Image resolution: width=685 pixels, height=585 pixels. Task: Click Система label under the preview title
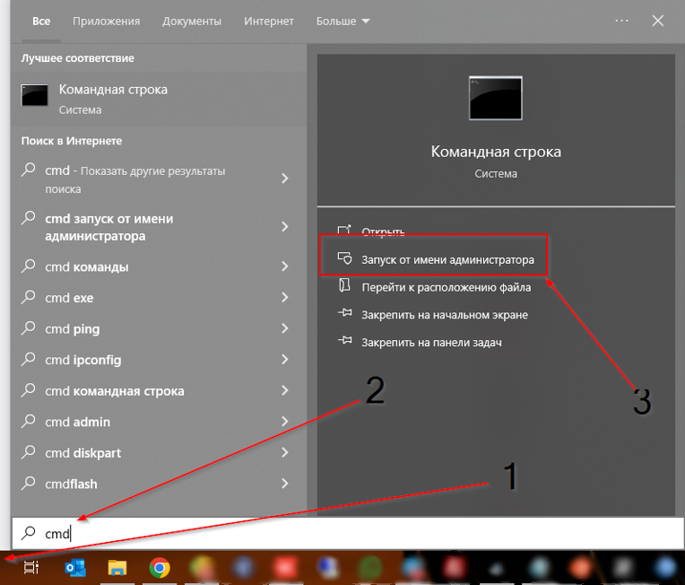point(496,173)
